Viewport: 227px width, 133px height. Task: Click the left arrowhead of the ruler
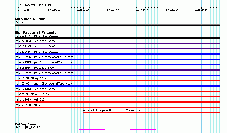(16, 8)
